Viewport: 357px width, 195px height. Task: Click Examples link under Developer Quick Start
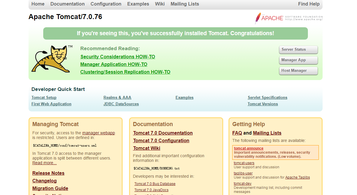tap(184, 98)
